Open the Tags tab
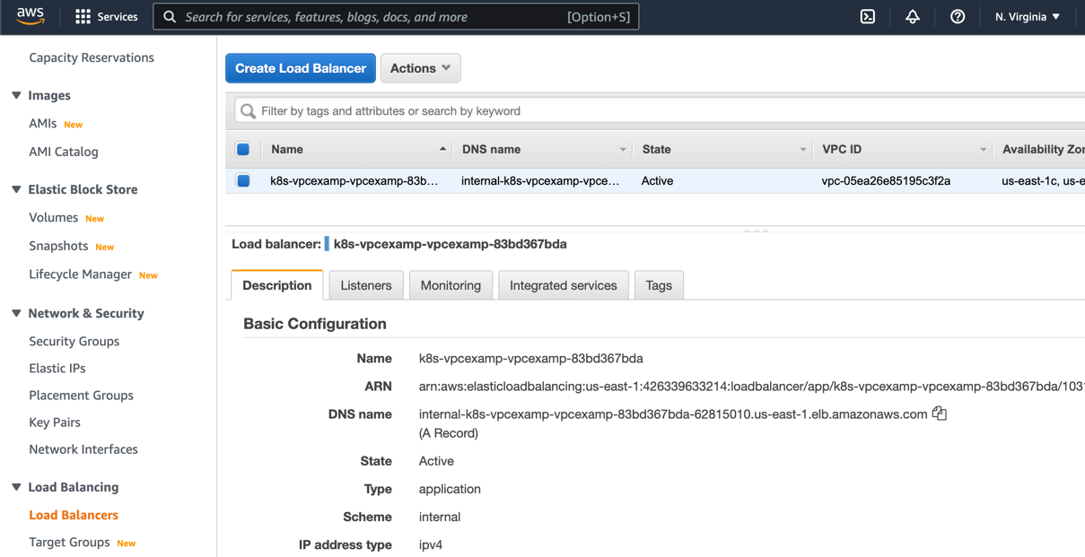This screenshot has width=1085, height=557. coord(659,285)
